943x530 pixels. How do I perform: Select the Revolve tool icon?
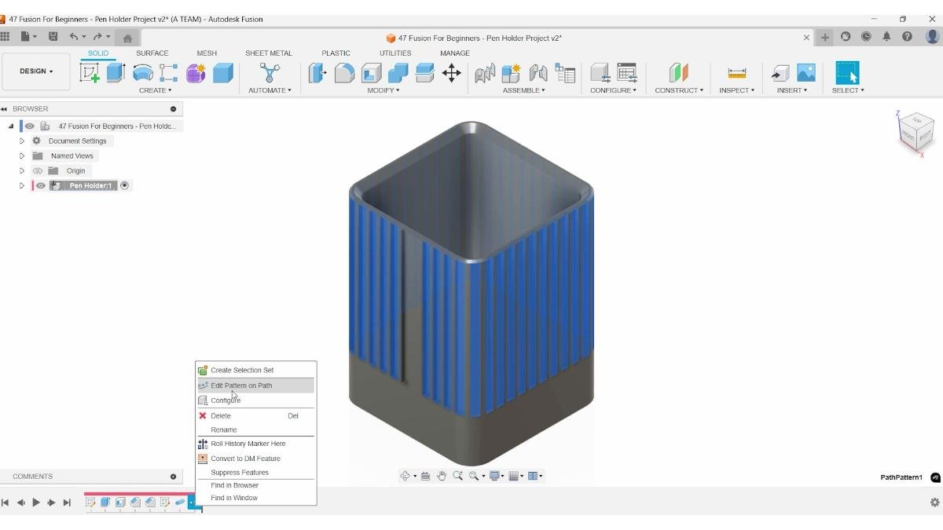[142, 73]
